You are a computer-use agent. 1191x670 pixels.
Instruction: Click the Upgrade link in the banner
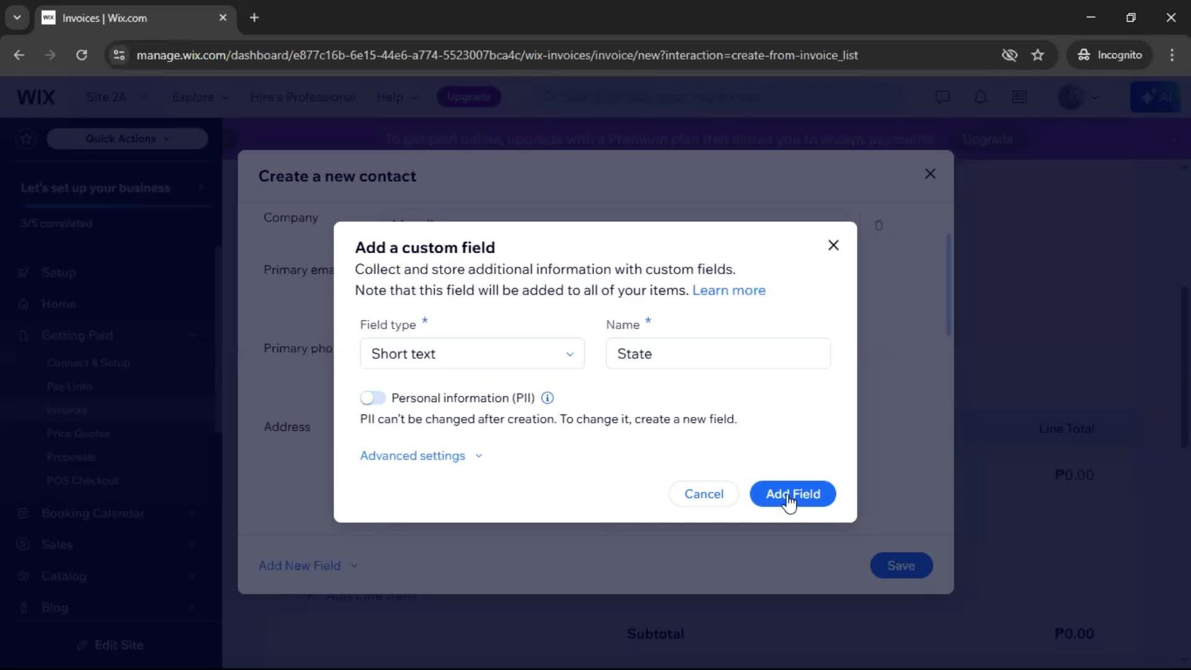pyautogui.click(x=987, y=140)
